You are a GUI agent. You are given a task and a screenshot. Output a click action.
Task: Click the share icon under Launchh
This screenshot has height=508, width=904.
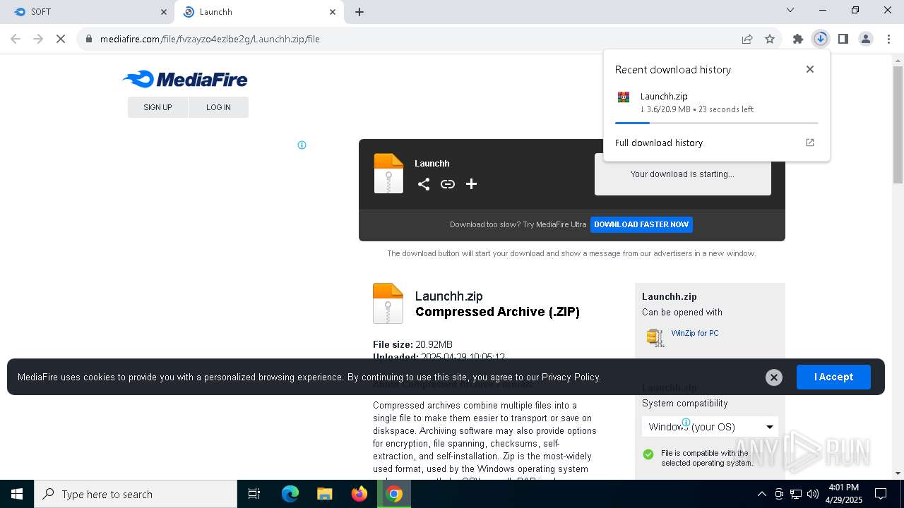click(424, 184)
